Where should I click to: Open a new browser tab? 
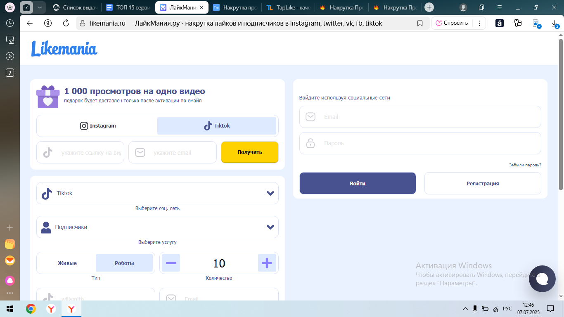pos(429,7)
